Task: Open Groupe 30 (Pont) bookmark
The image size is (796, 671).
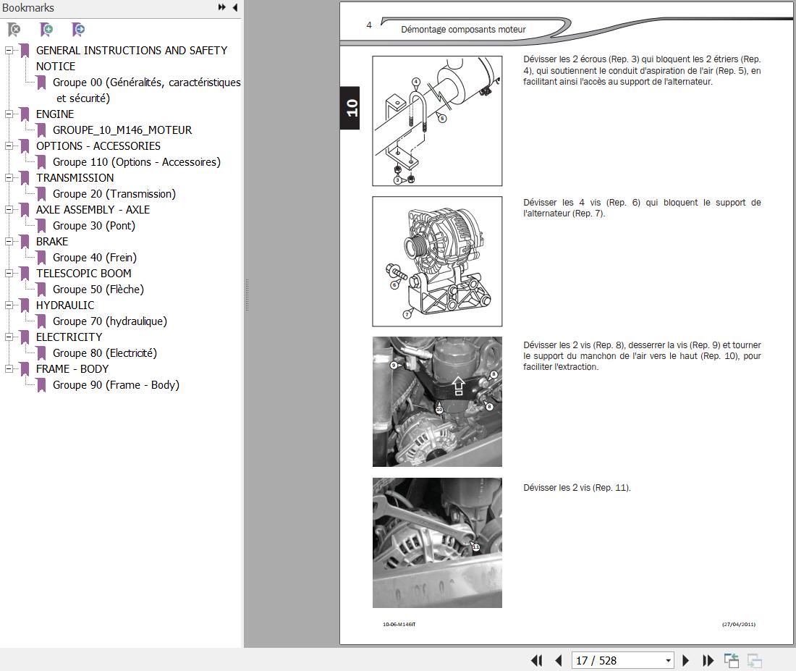Action: click(x=94, y=226)
